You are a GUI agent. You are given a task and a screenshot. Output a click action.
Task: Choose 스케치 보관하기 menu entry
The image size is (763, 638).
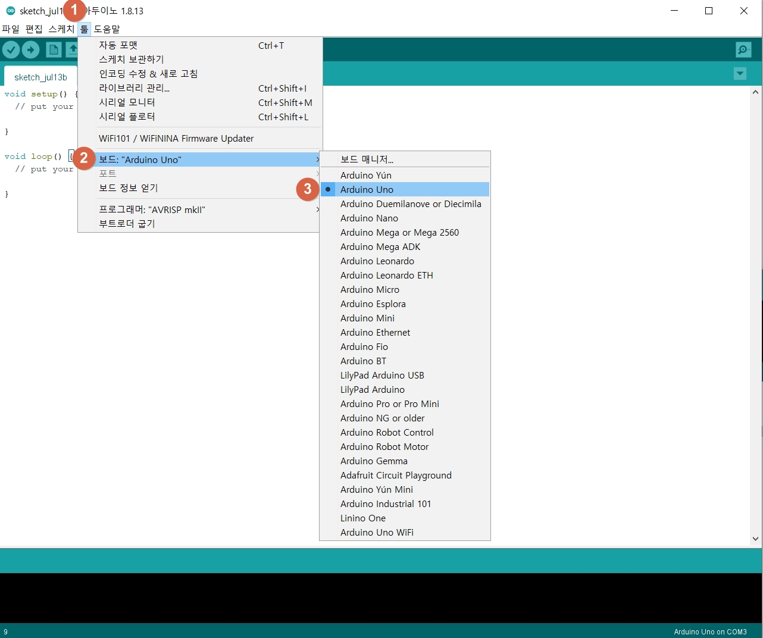(200, 60)
